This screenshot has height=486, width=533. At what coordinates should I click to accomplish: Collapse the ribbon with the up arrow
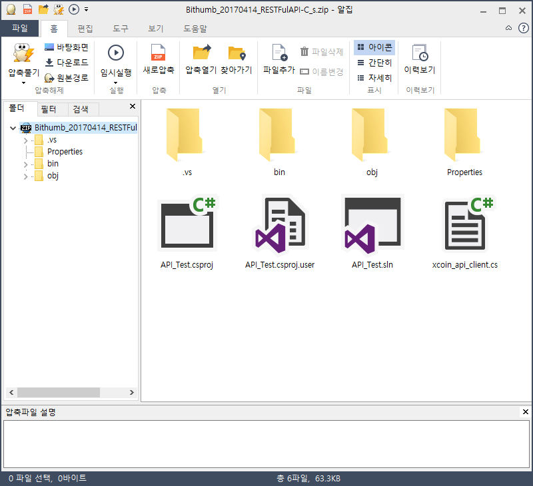508,28
